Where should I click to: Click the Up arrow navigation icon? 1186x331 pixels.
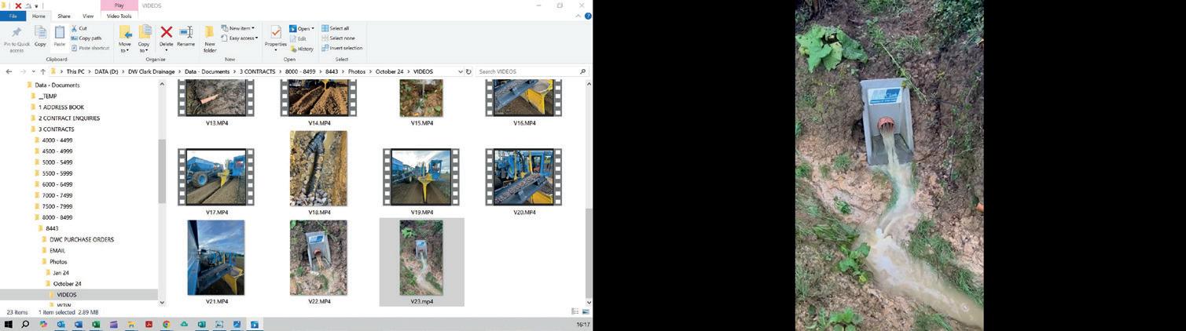(42, 71)
